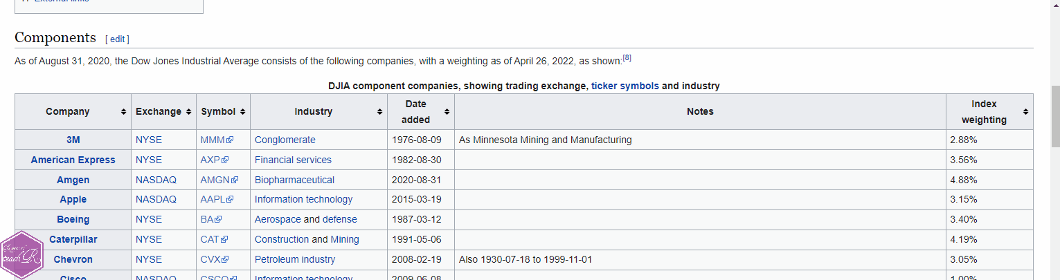Click the Caterpillar company link

(73, 239)
